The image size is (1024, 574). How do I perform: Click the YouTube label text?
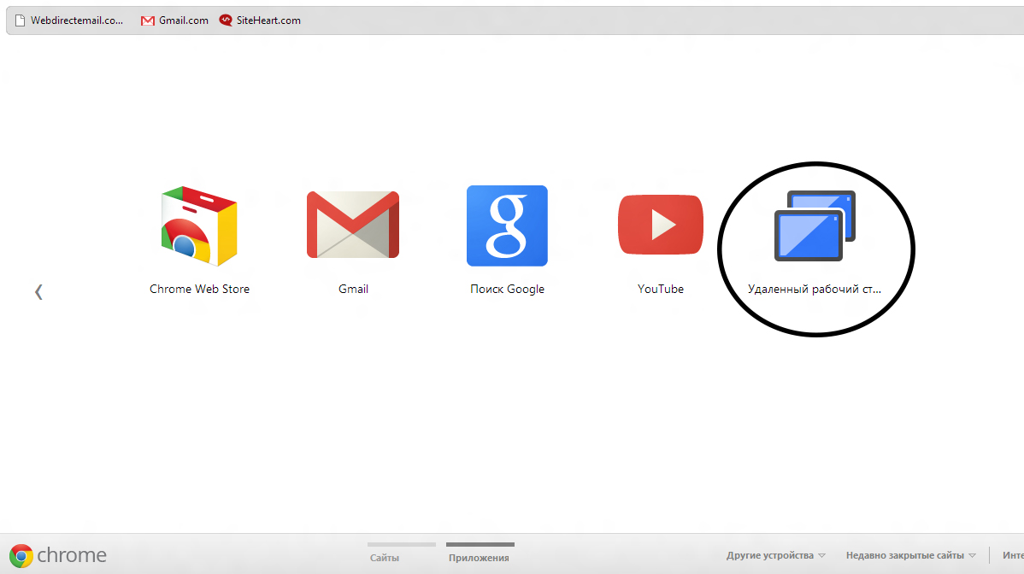[x=660, y=289]
